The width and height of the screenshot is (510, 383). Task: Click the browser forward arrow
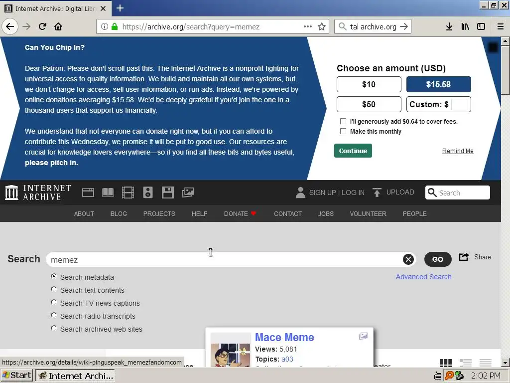point(26,26)
